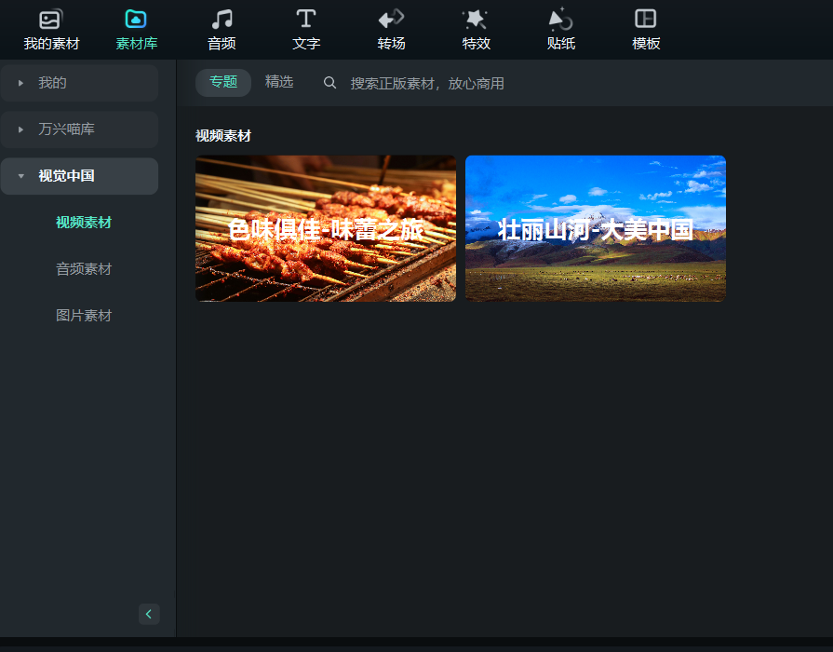
Task: Expand the 我的 tree section
Action: pyautogui.click(x=20, y=83)
